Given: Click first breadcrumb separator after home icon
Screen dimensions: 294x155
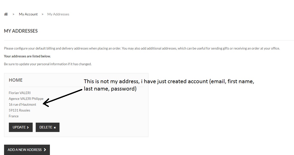Looking at the screenshot, I should coord(13,14).
